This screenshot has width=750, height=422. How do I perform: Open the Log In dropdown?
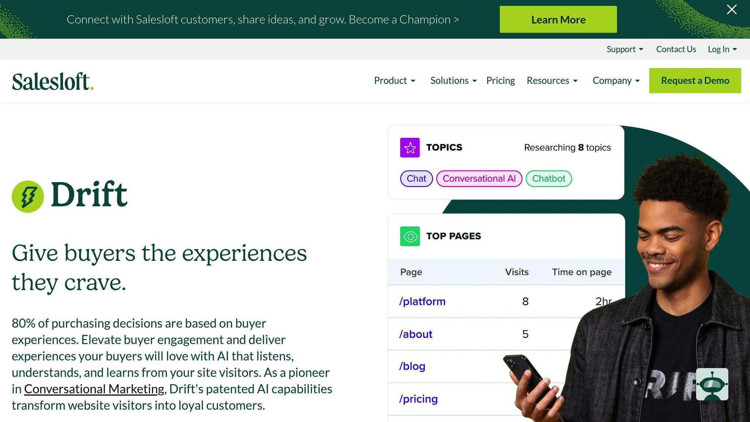[x=722, y=49]
